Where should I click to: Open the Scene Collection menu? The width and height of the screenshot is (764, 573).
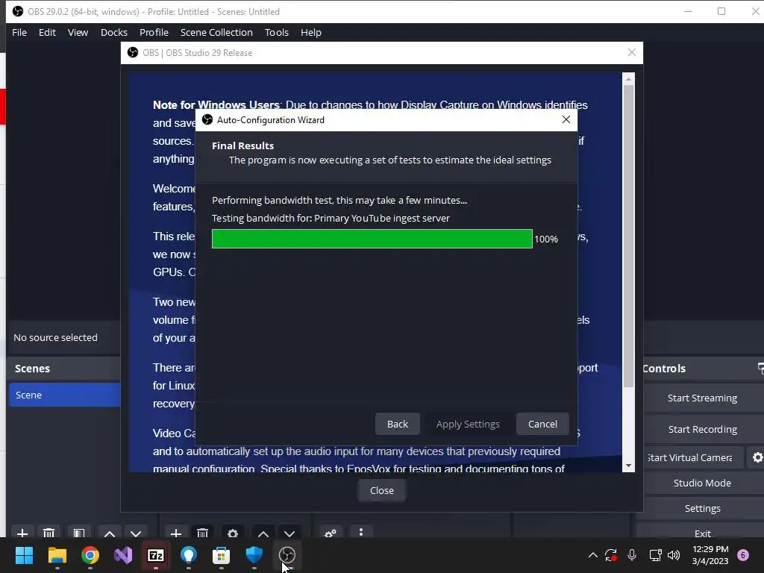pyautogui.click(x=216, y=32)
